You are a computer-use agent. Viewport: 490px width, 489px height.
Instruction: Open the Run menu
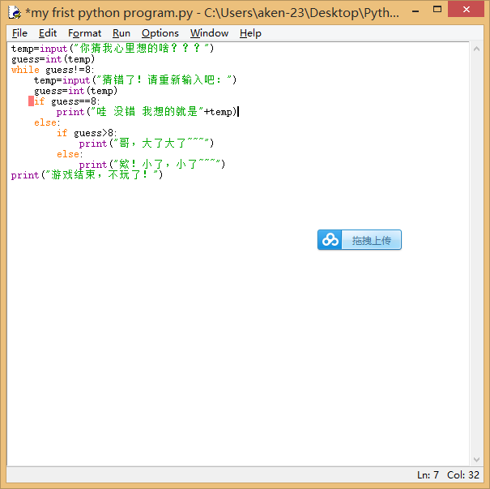point(121,33)
